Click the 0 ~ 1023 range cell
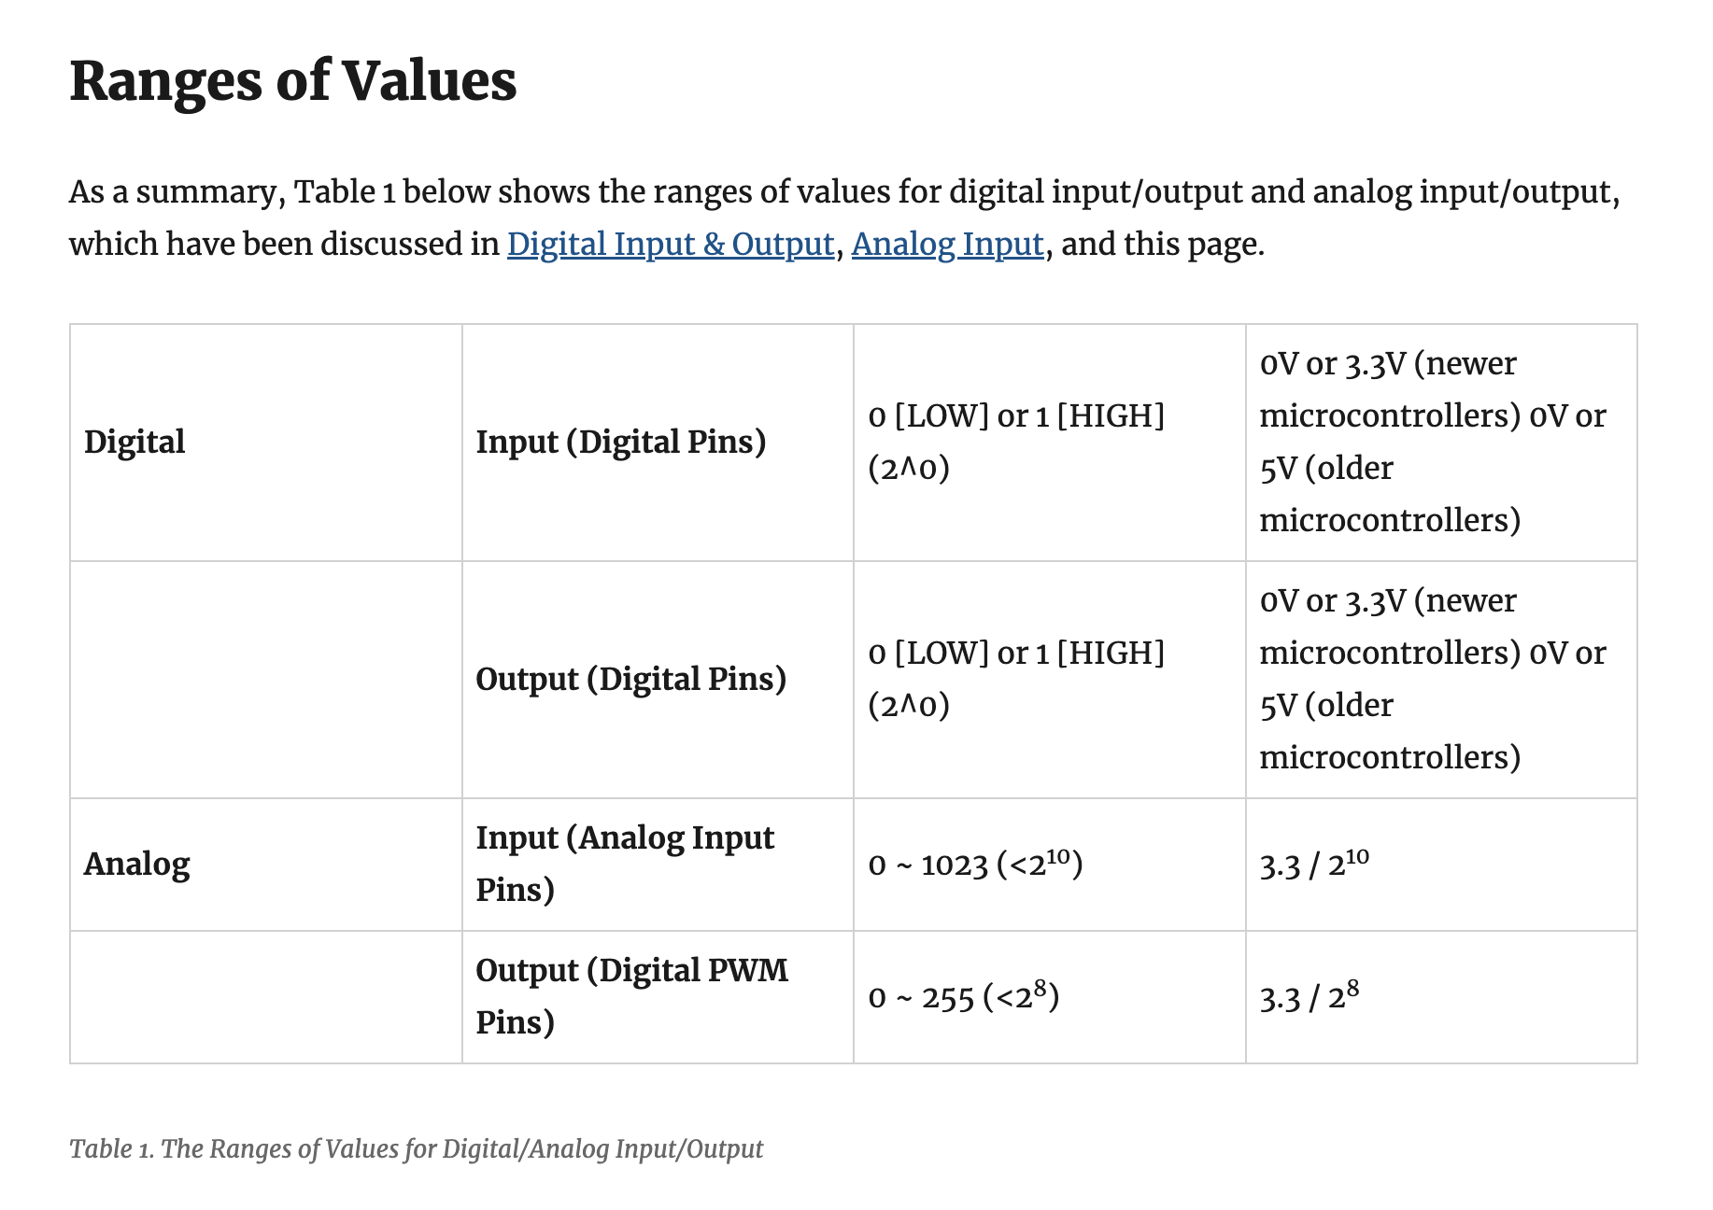Screen dimensions: 1713x1210 pos(974,865)
